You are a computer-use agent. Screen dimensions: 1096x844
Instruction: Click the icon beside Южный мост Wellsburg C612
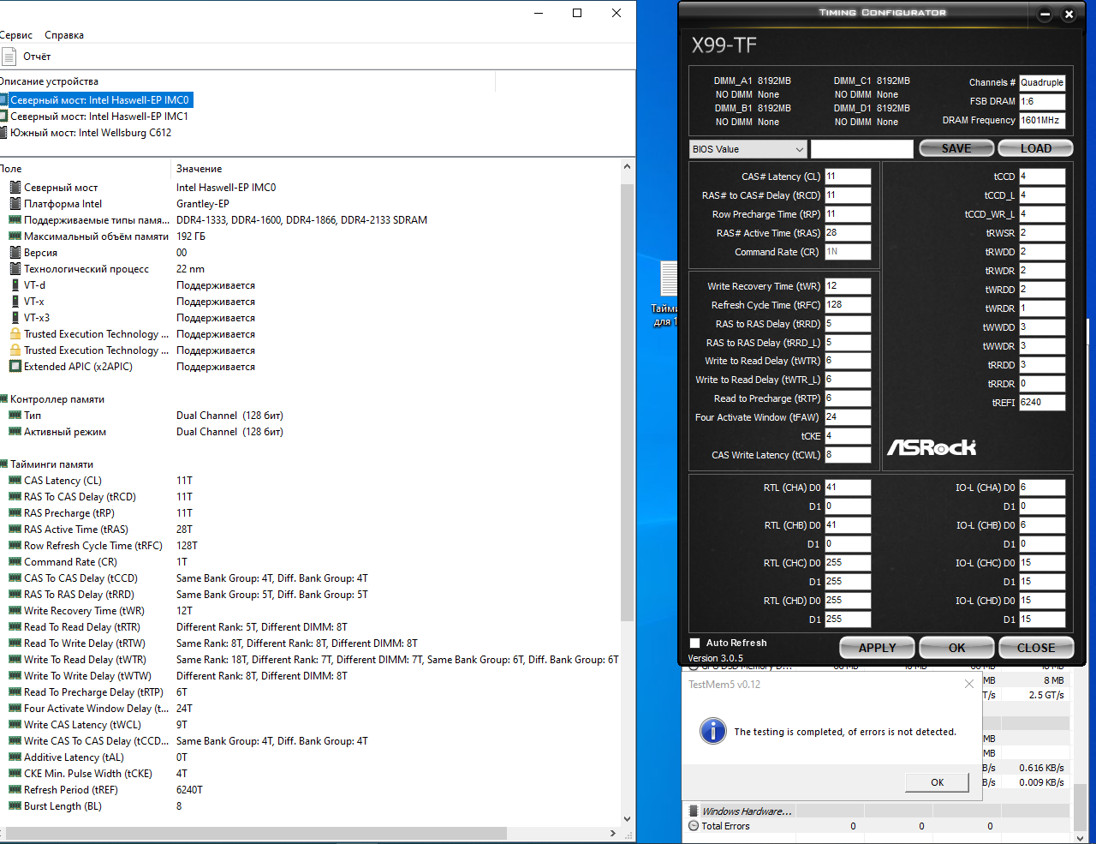point(3,133)
